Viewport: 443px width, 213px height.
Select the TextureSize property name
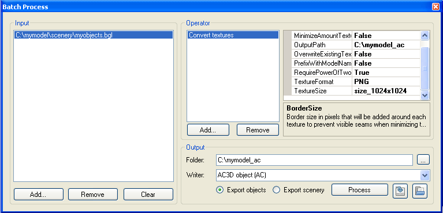[x=322, y=91]
